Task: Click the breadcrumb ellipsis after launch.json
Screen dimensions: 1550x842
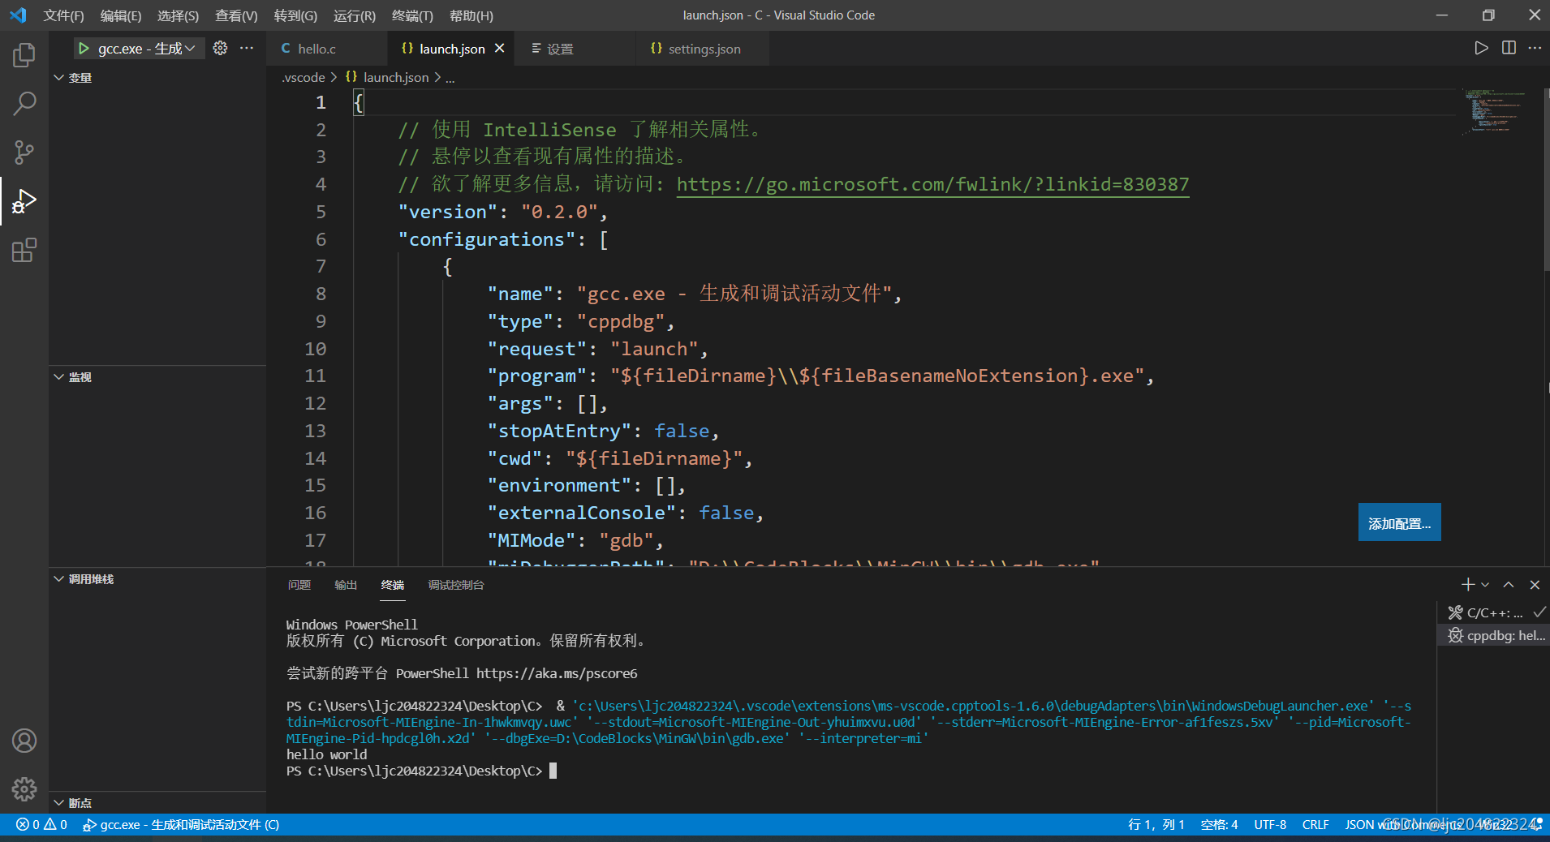Action: point(450,78)
